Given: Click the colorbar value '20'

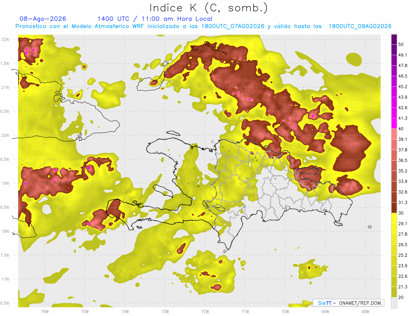Looking at the screenshot, I should (x=401, y=297).
